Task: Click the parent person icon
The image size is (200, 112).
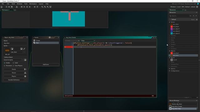Action: tap(25, 73)
